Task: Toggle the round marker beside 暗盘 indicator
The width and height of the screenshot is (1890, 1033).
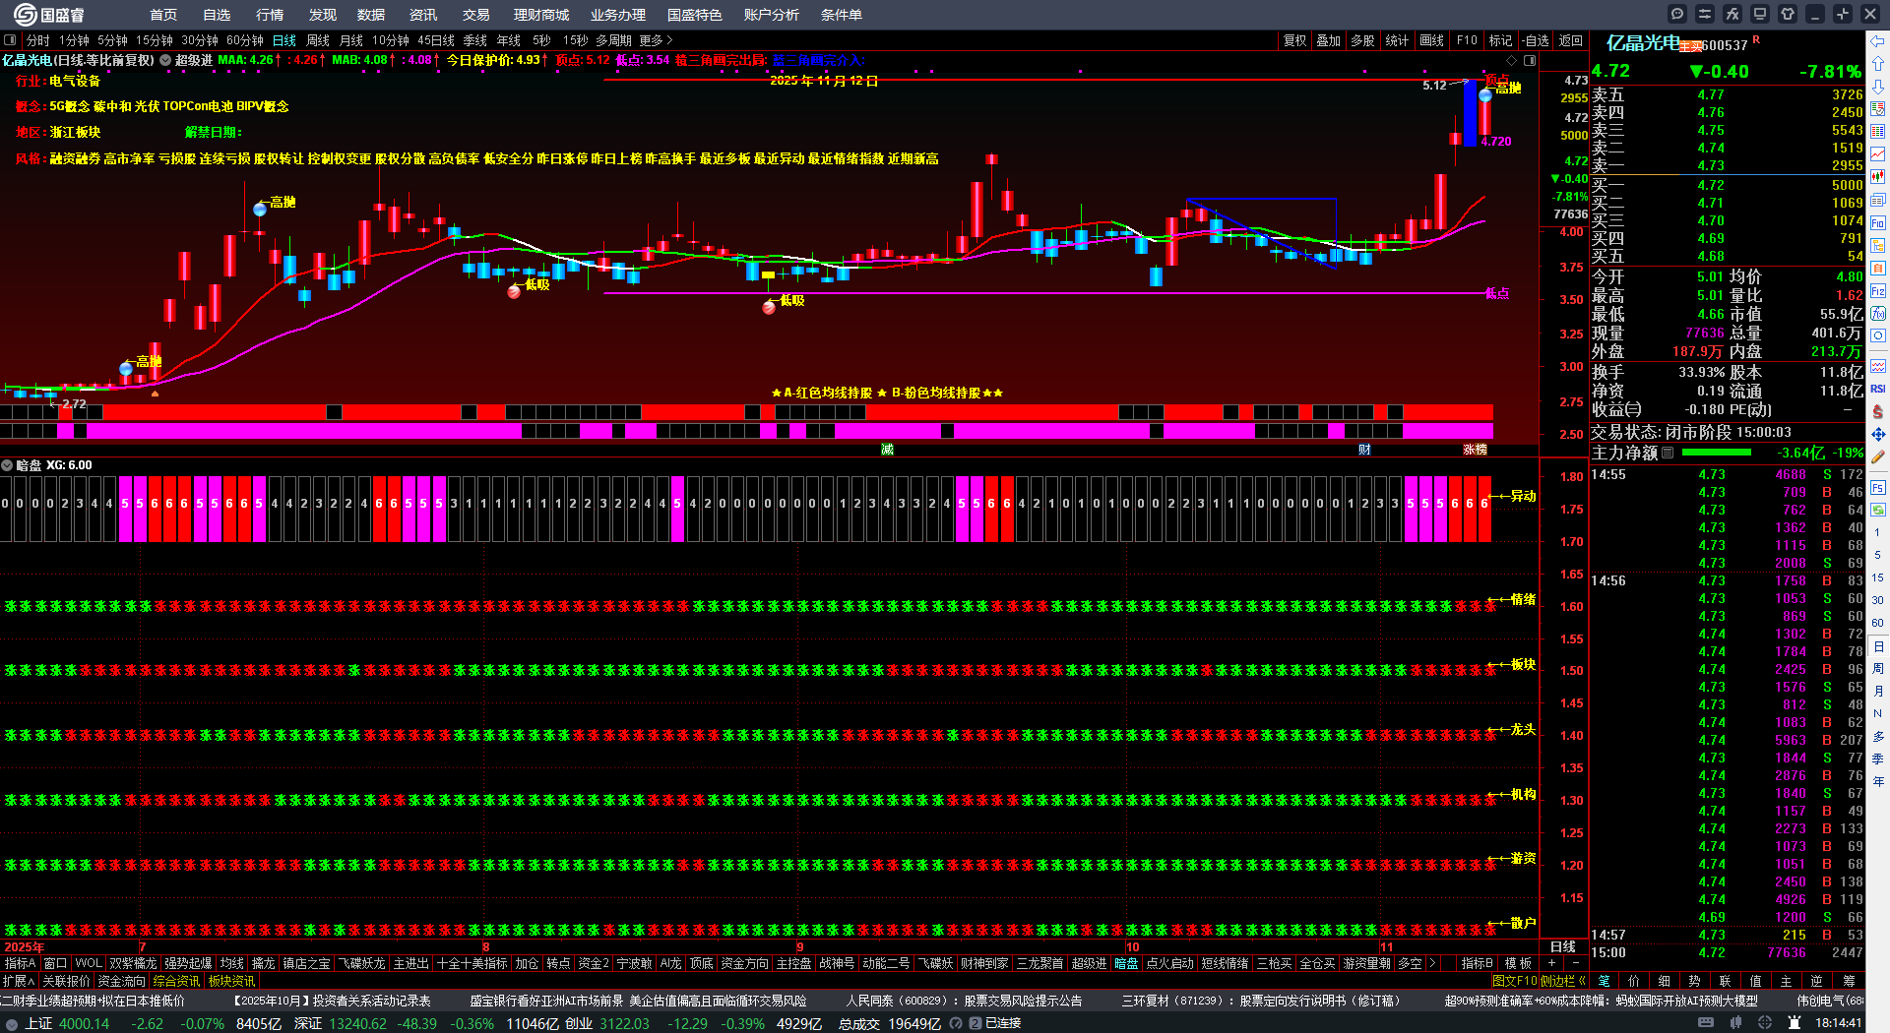Action: point(7,465)
